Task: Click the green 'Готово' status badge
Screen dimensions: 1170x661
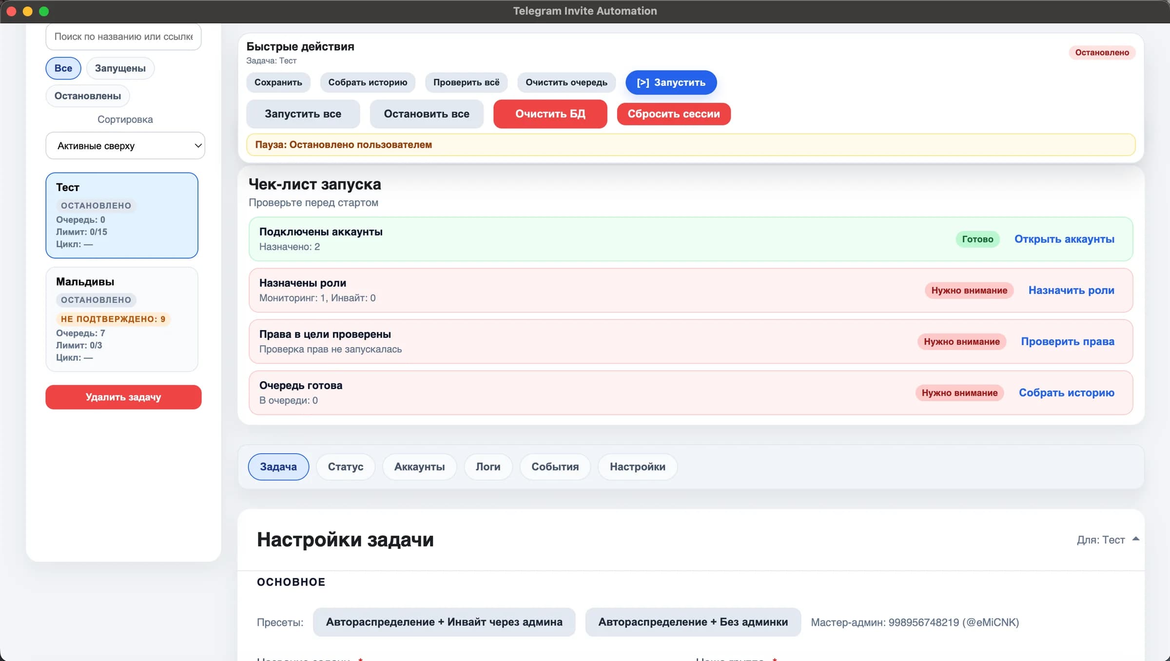Action: tap(977, 239)
